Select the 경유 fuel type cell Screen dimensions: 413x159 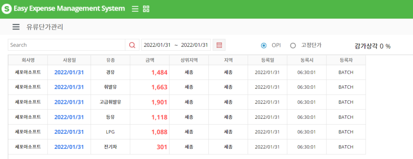110,72
